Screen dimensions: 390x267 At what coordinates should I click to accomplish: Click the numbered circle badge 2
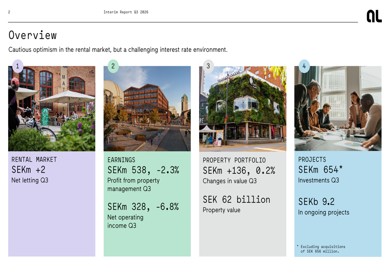click(113, 66)
